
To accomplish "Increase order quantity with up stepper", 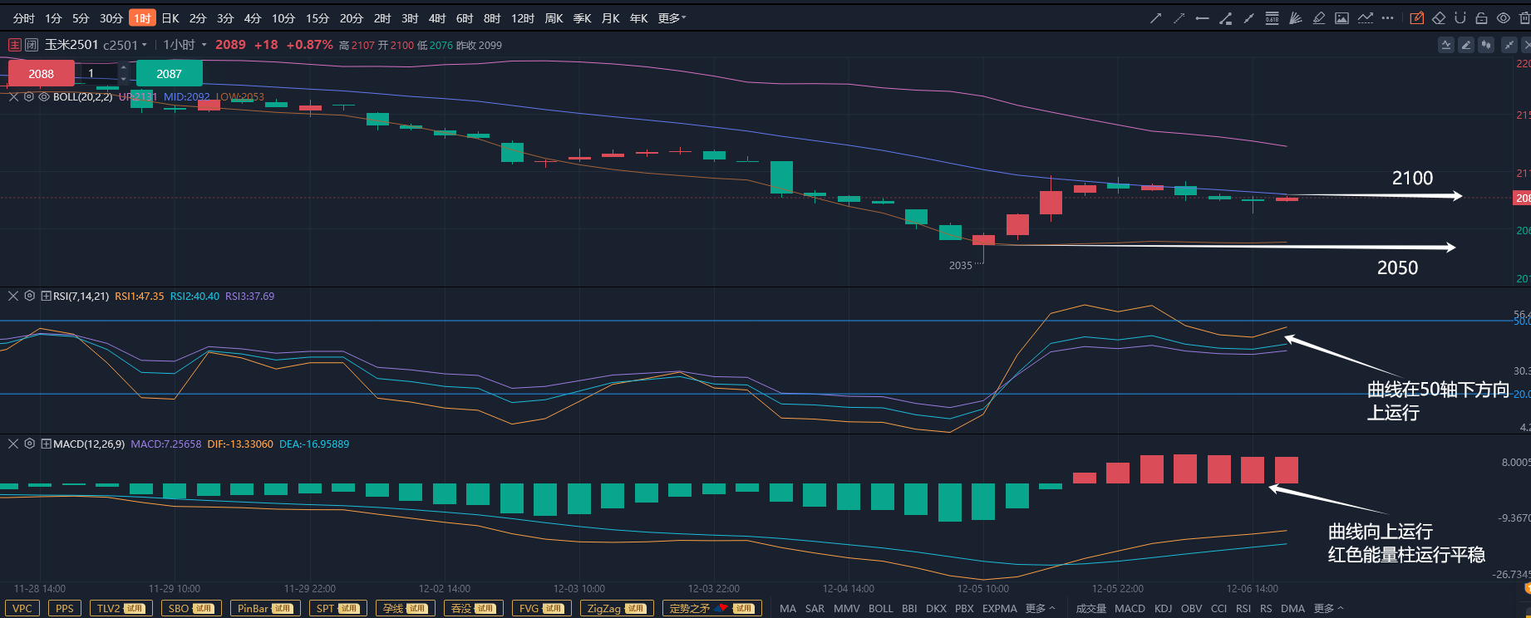I will click(123, 68).
